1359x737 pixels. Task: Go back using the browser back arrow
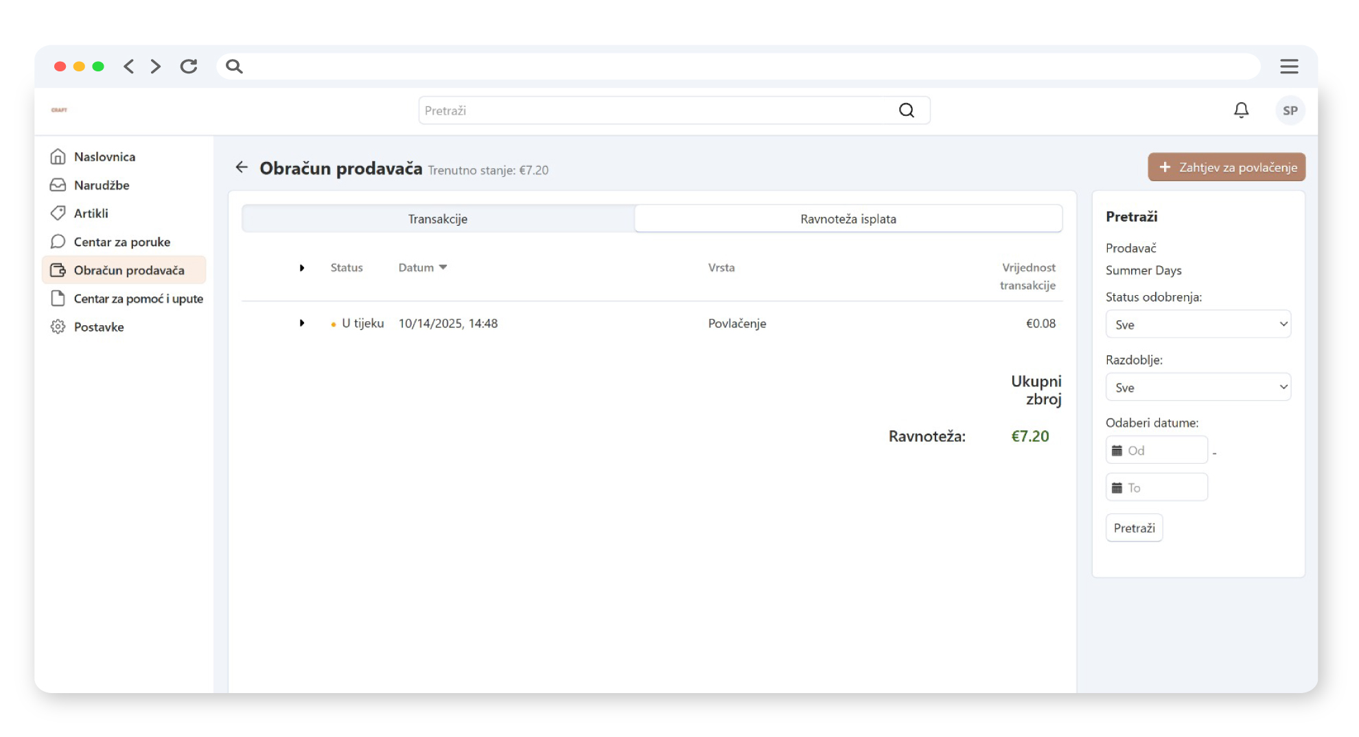[x=128, y=67]
